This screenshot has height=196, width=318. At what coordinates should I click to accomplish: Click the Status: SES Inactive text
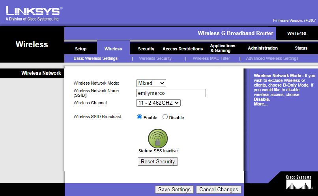[x=158, y=151]
